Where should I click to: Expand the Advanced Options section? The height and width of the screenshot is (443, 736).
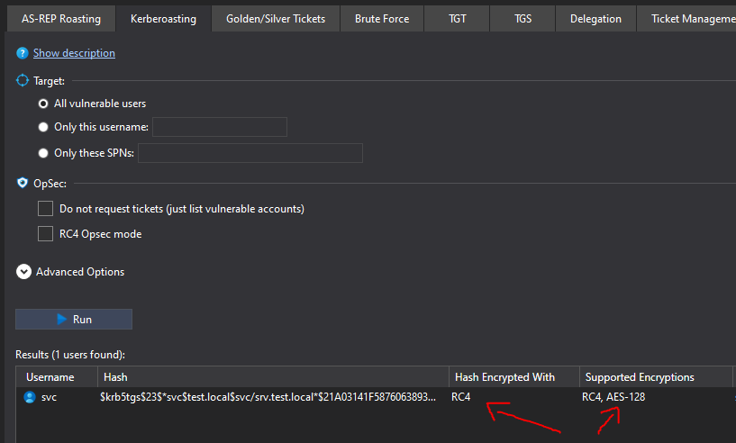pyautogui.click(x=23, y=272)
